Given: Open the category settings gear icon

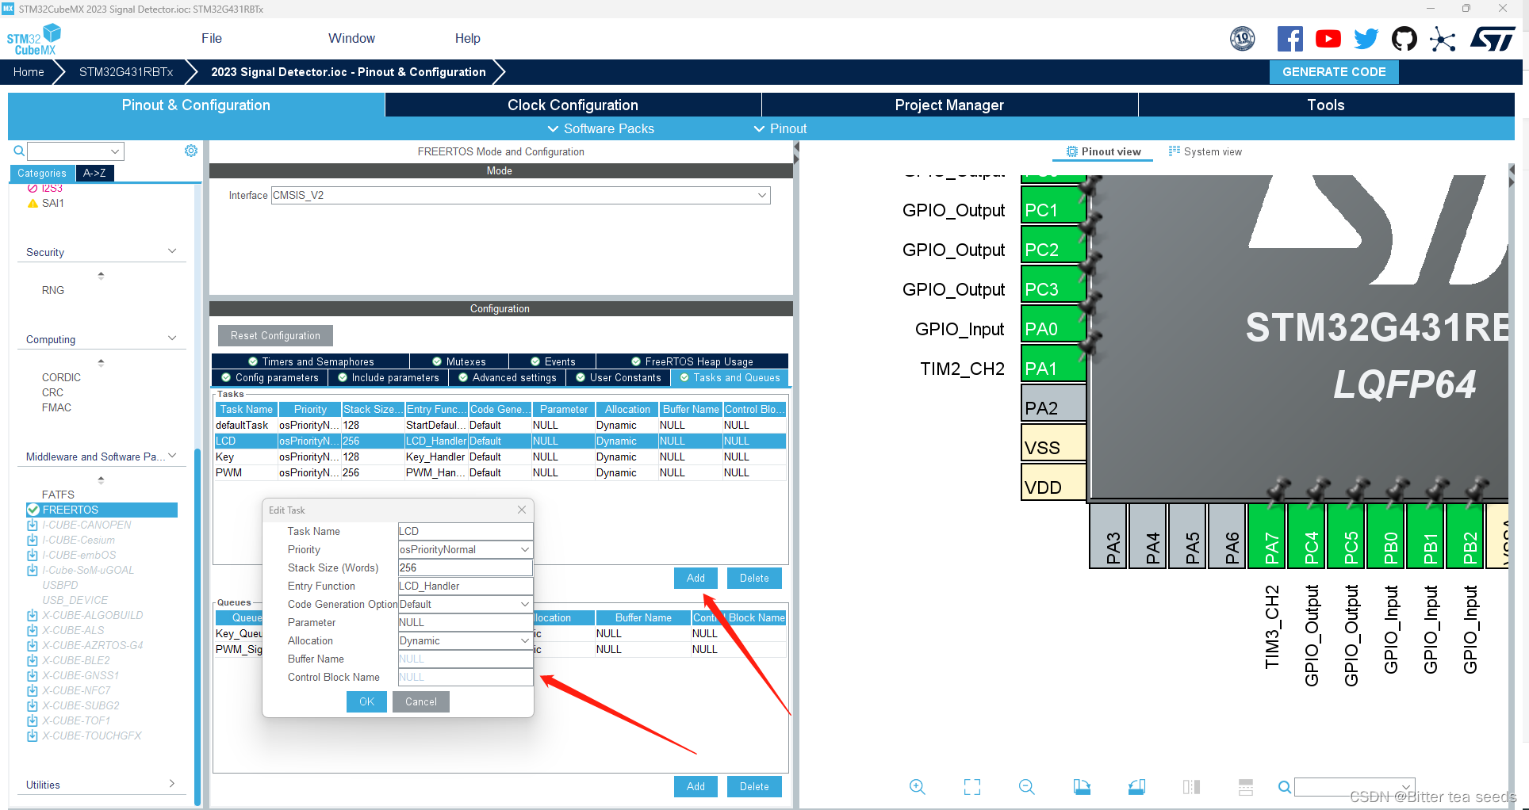Looking at the screenshot, I should 191,151.
